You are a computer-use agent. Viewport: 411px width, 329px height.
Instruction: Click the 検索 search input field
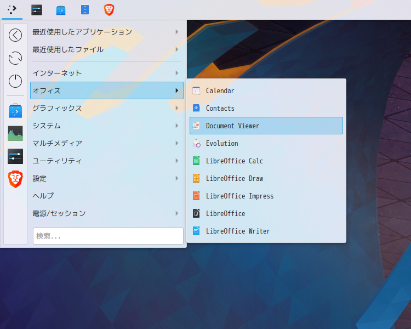(108, 236)
